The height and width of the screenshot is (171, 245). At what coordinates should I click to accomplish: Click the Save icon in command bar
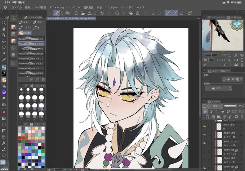(x=89, y=13)
